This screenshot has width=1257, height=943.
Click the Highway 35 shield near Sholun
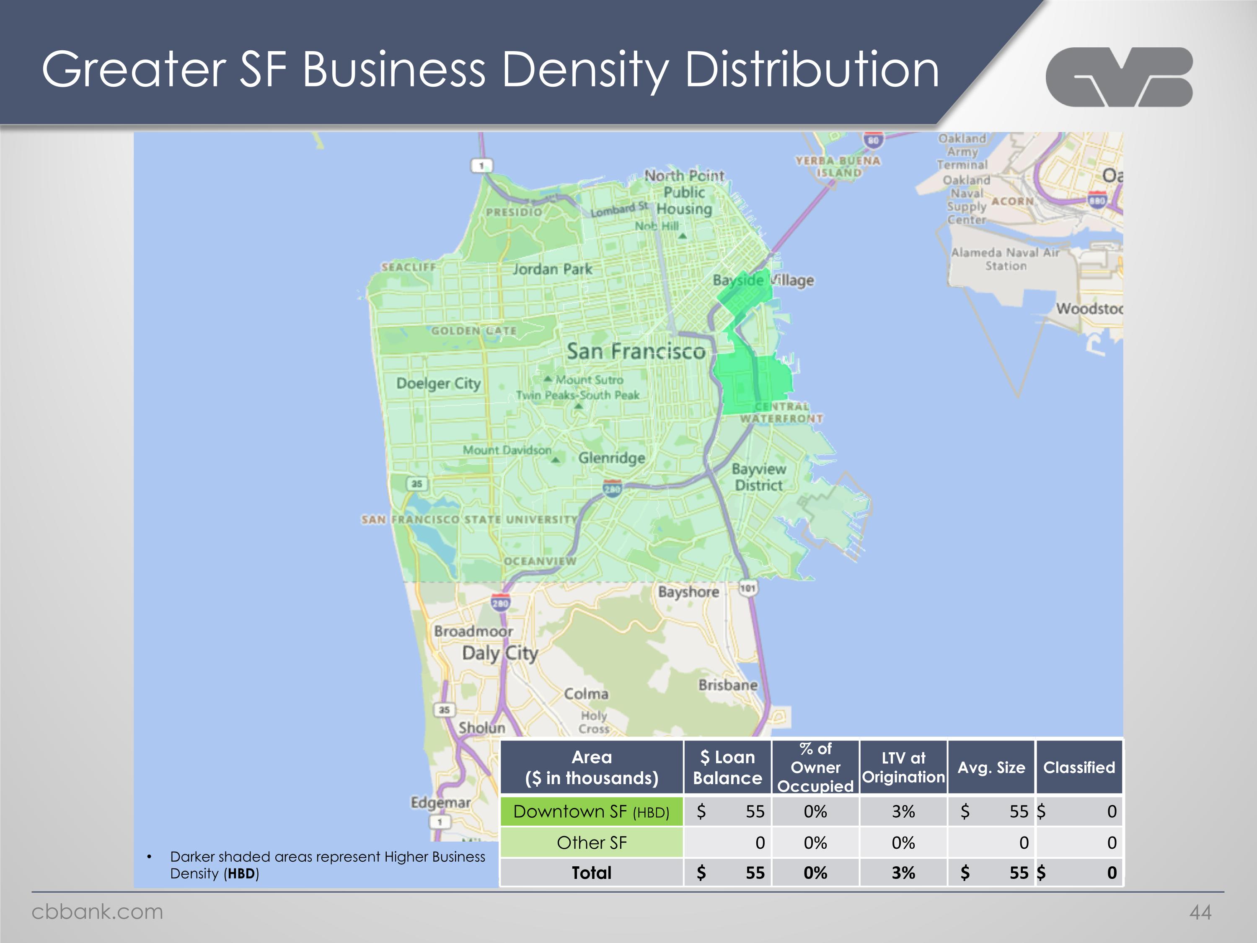(445, 710)
